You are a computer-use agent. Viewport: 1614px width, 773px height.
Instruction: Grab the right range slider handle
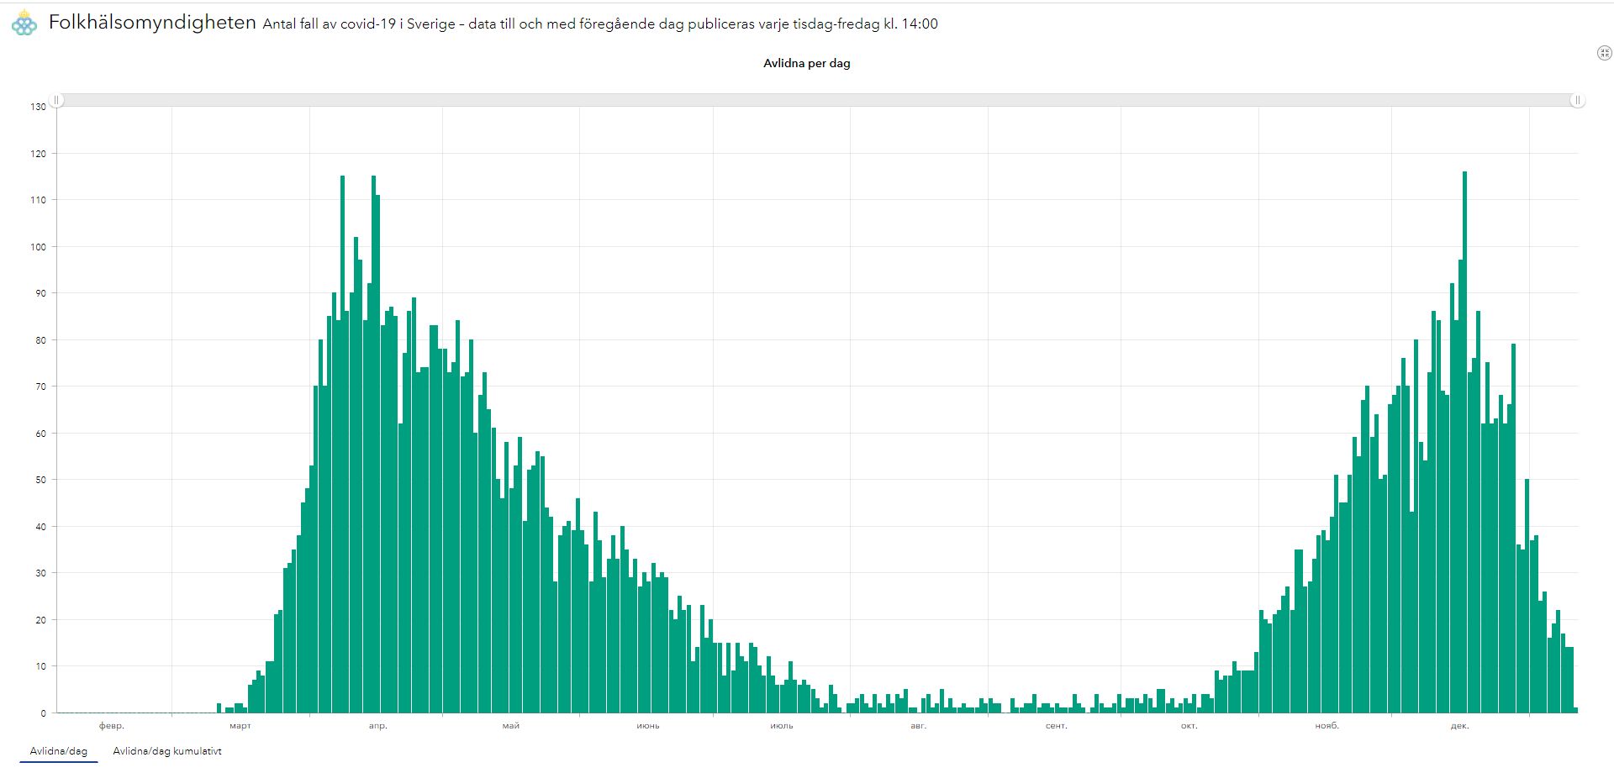(1578, 100)
